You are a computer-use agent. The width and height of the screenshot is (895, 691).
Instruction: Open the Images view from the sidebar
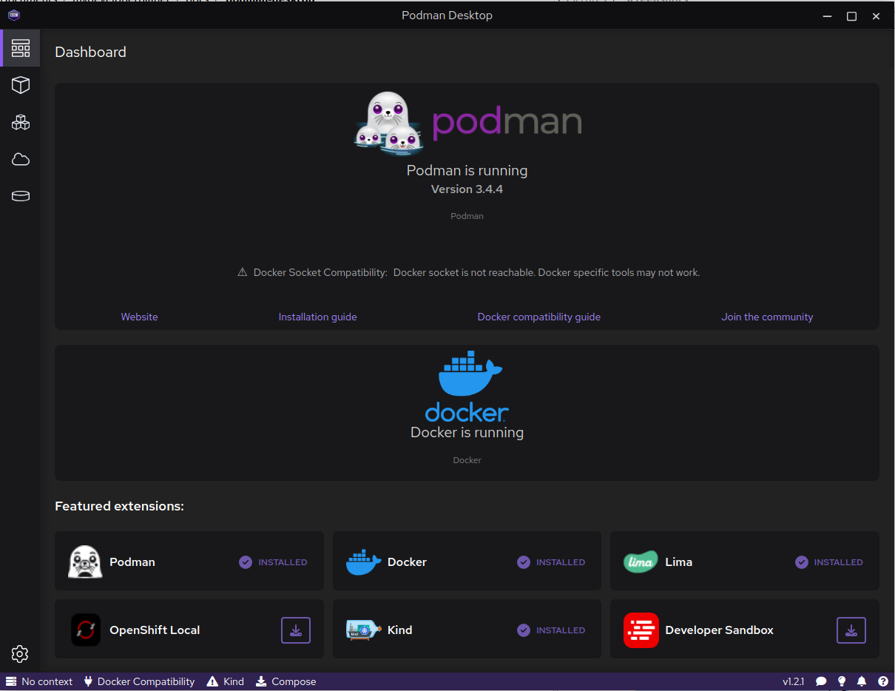[x=20, y=159]
